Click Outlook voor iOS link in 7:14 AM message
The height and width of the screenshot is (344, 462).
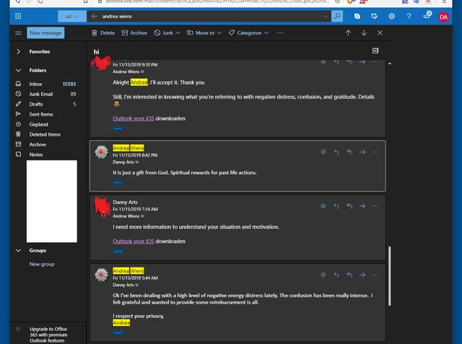point(134,241)
